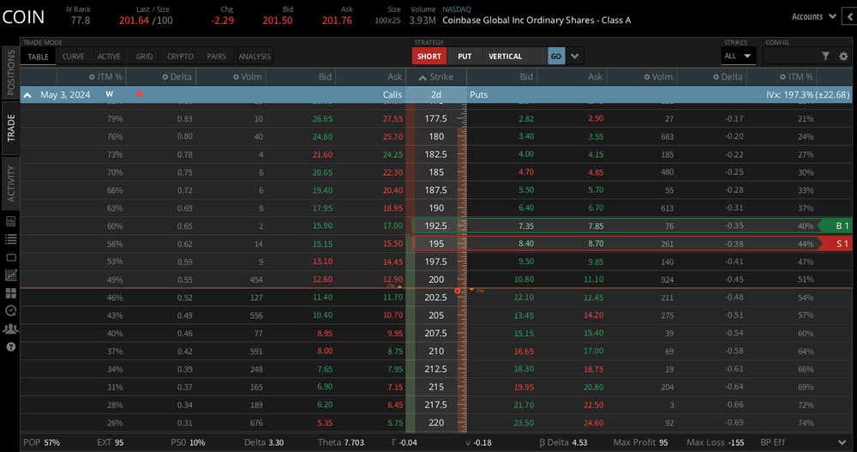Toggle the B 1 buy leg marker
Screen dimensions: 857x452
836,226
